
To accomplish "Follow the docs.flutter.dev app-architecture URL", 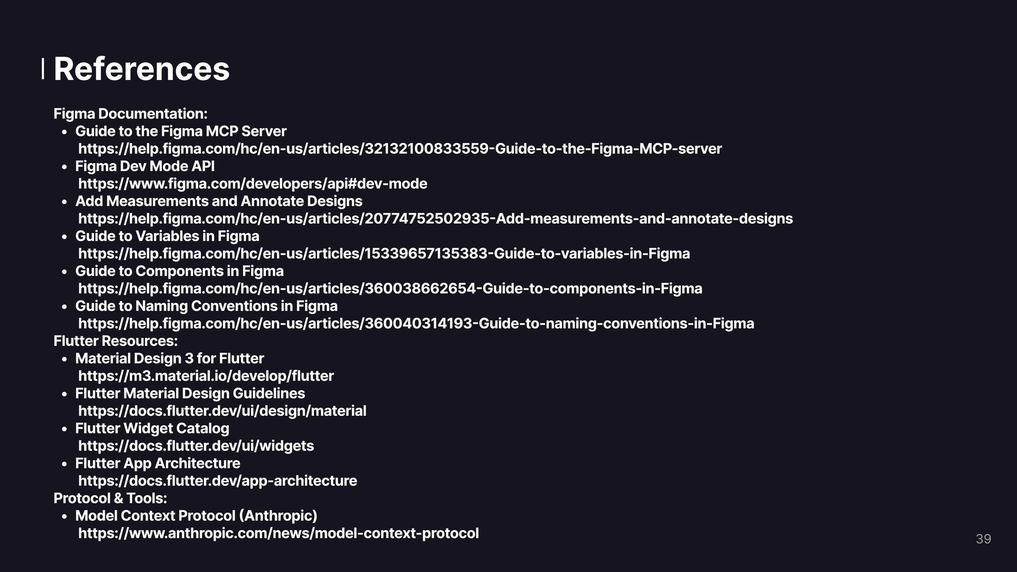I will pos(218,481).
